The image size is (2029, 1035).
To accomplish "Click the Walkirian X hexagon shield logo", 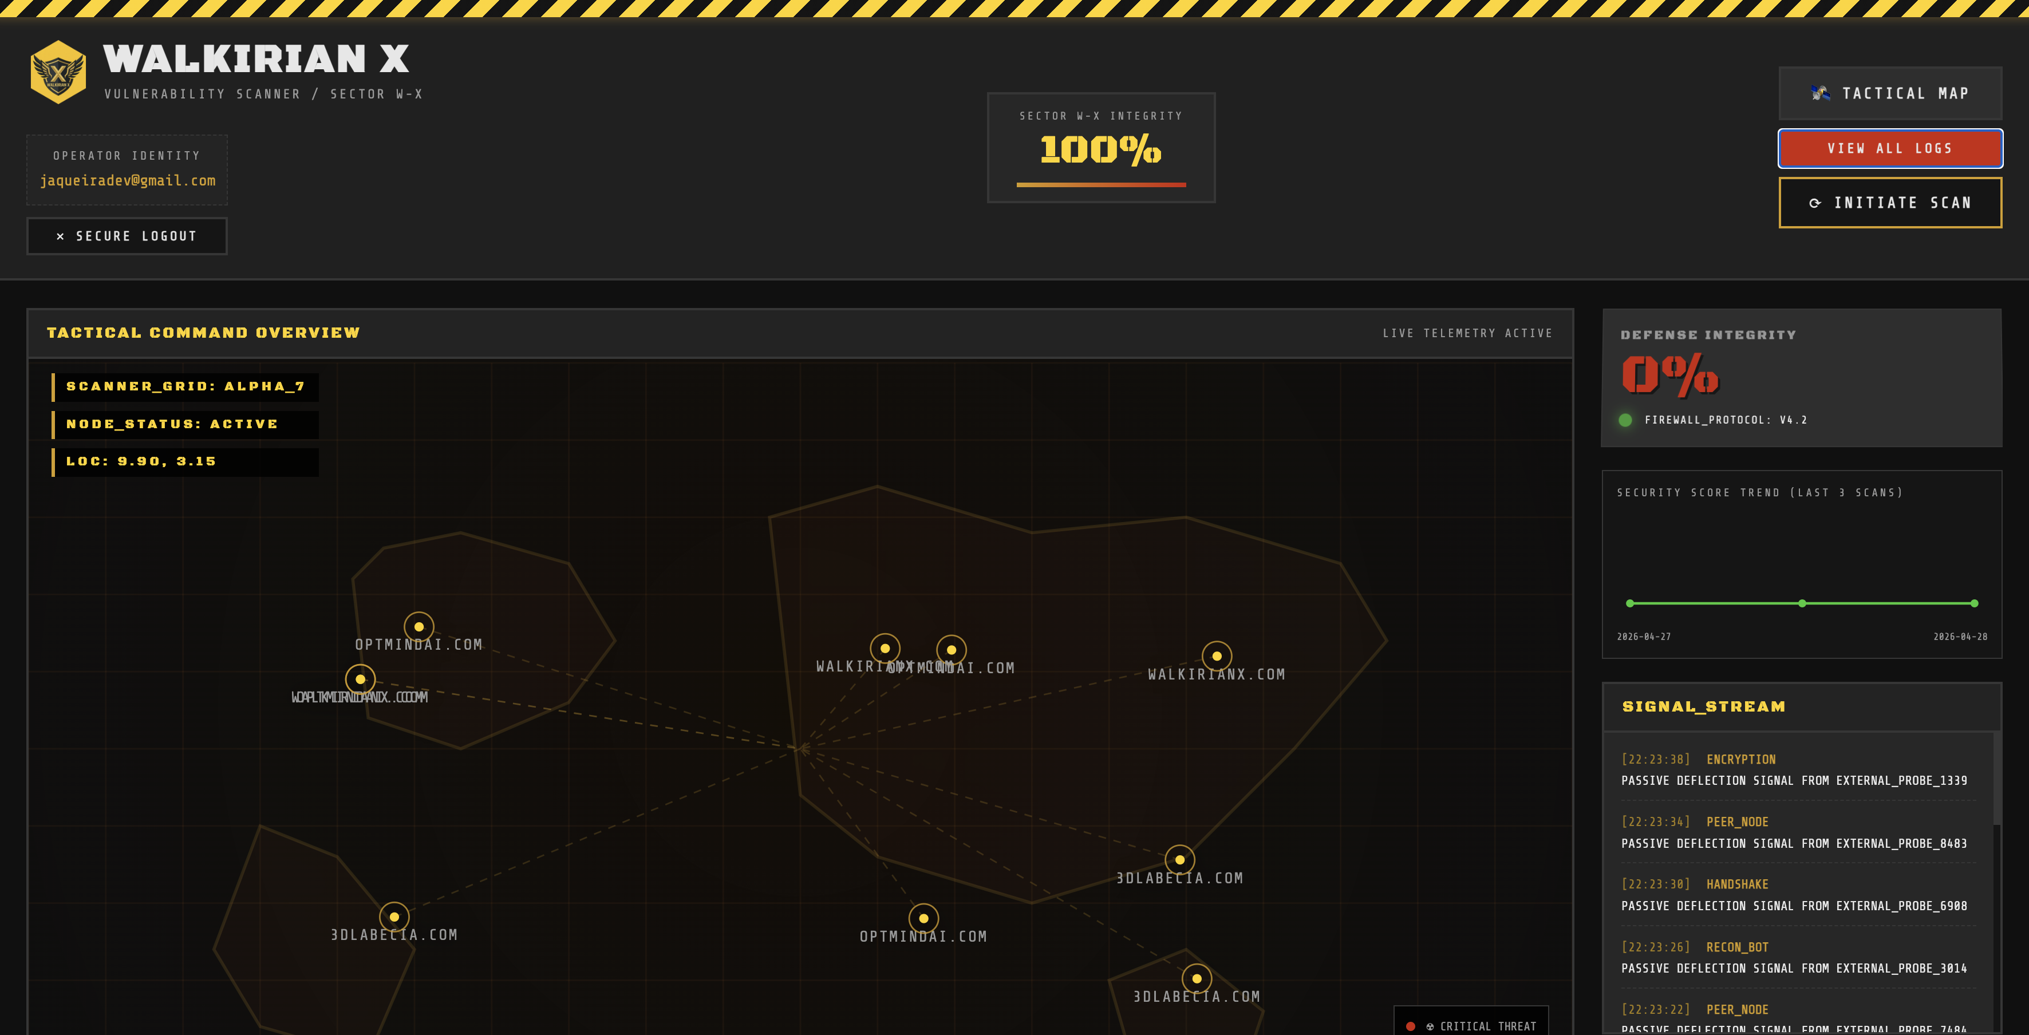I will click(x=58, y=73).
